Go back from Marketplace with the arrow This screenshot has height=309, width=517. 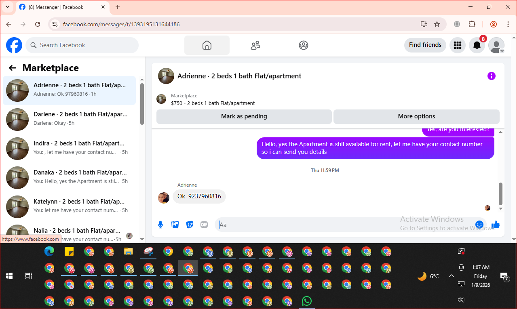(13, 68)
